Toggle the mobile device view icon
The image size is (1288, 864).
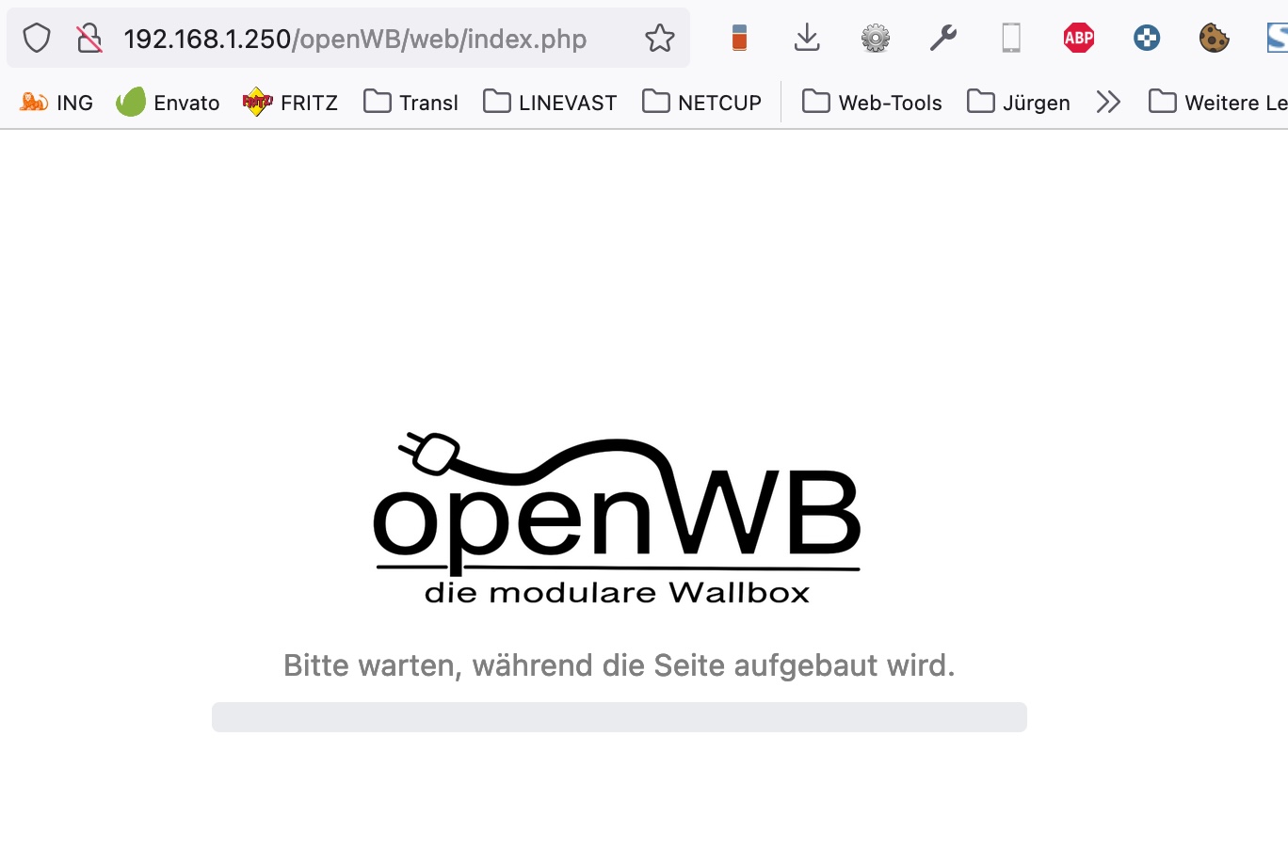tap(1011, 38)
